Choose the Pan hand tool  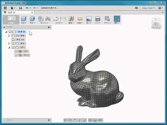coord(75,120)
